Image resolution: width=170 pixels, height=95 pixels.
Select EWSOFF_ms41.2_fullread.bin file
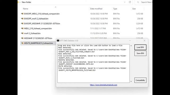36,19
